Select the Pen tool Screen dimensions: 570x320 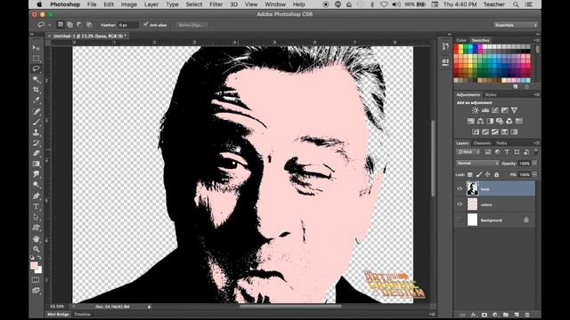pyautogui.click(x=36, y=196)
